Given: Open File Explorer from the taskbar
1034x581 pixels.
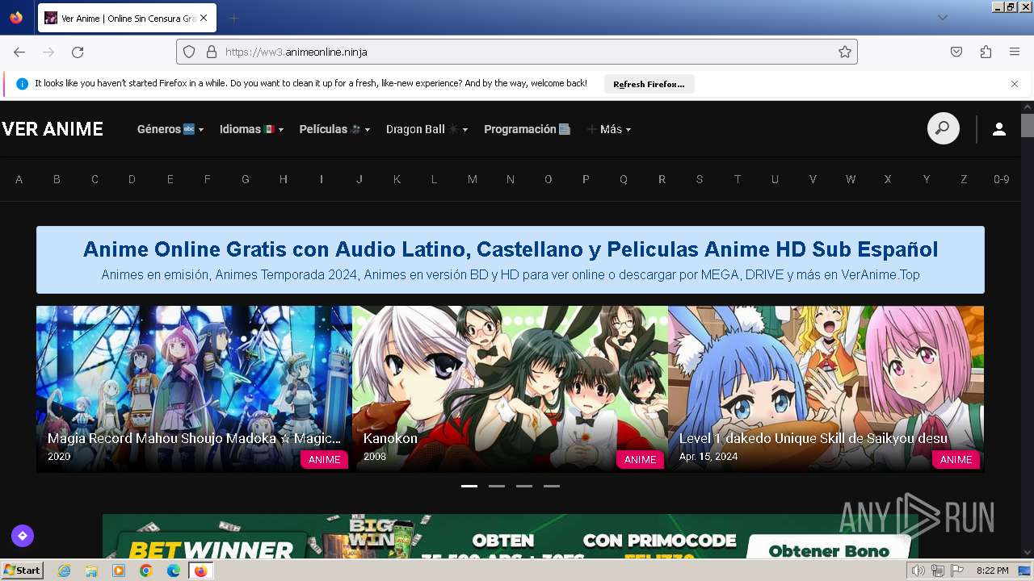Looking at the screenshot, I should [x=91, y=571].
